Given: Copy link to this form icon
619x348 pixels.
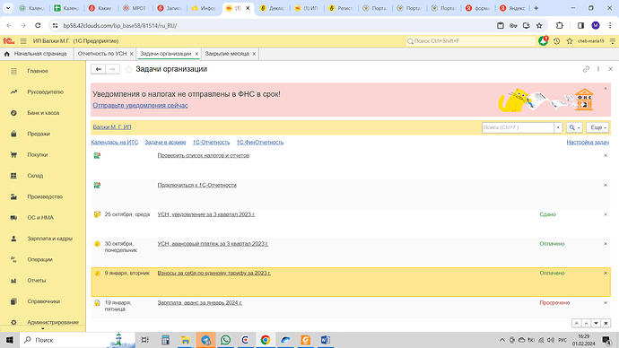Looking at the screenshot, I should point(586,69).
